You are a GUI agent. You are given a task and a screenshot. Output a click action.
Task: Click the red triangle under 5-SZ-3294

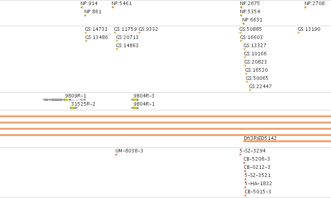click(241, 155)
